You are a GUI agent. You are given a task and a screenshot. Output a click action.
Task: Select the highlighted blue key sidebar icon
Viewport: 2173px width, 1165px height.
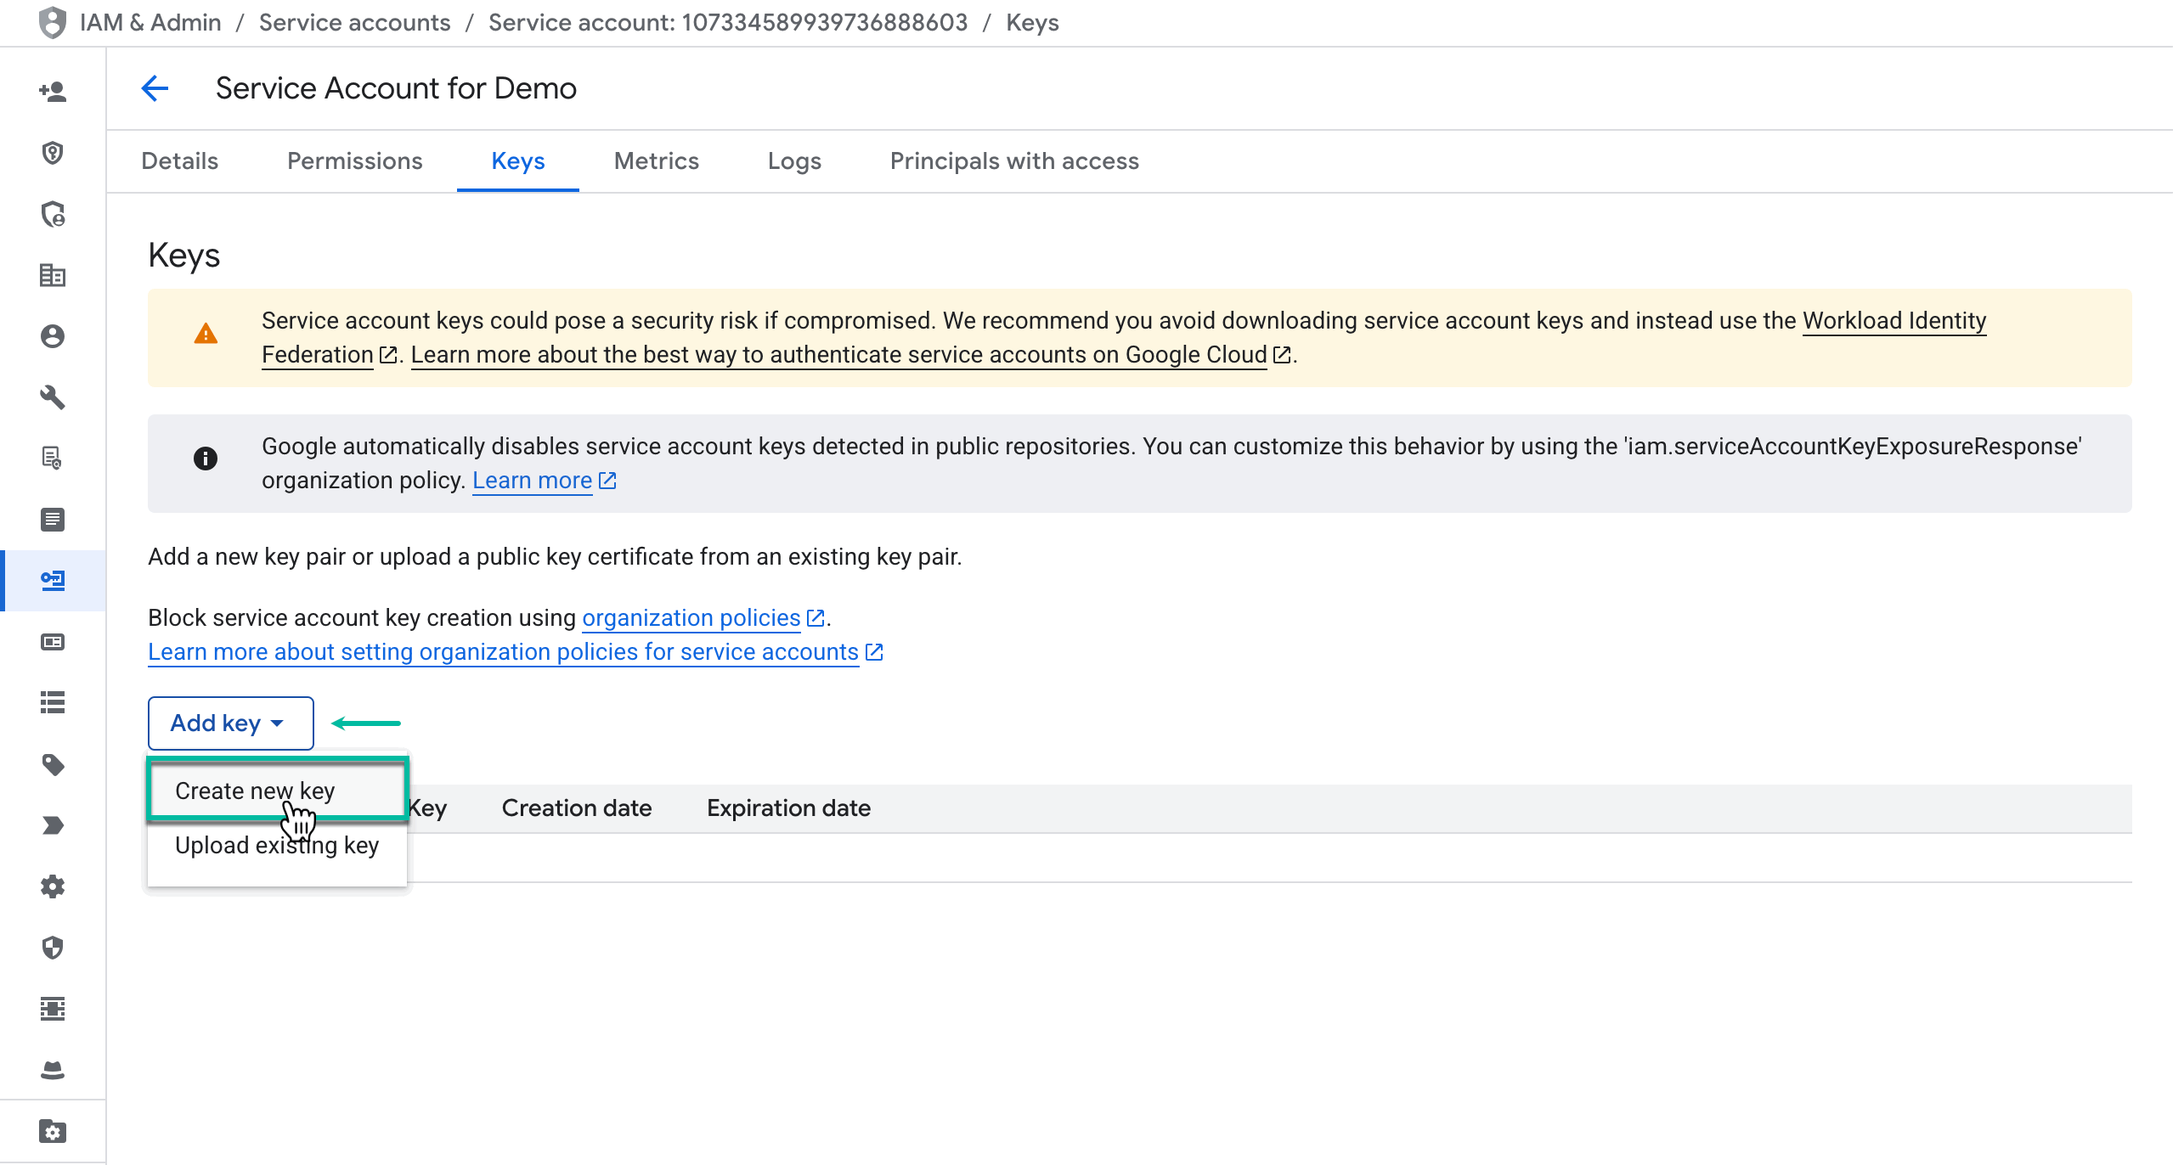tap(53, 580)
